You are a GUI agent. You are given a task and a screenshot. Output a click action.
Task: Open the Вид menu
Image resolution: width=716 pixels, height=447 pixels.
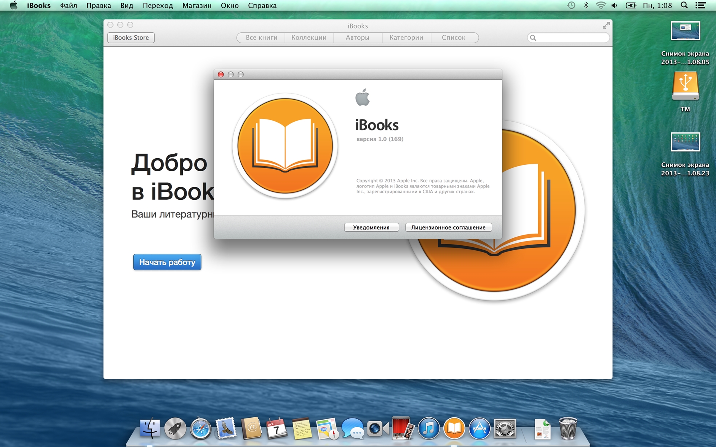[127, 5]
